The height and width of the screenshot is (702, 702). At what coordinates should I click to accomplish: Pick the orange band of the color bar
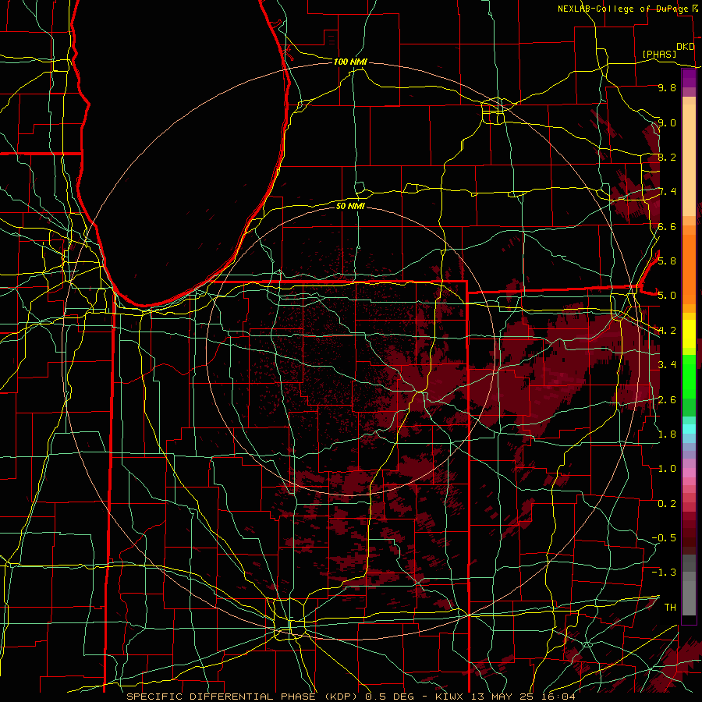click(x=689, y=270)
